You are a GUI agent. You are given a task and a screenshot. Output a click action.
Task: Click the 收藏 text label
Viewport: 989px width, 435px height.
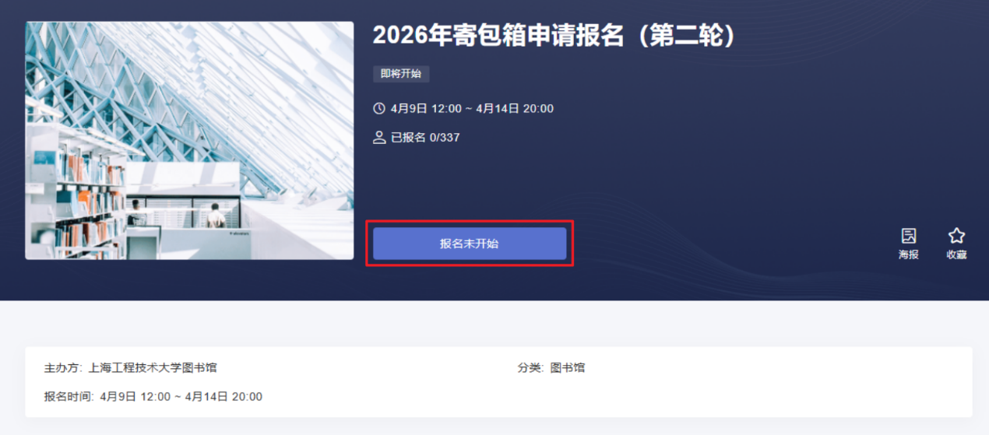(956, 254)
